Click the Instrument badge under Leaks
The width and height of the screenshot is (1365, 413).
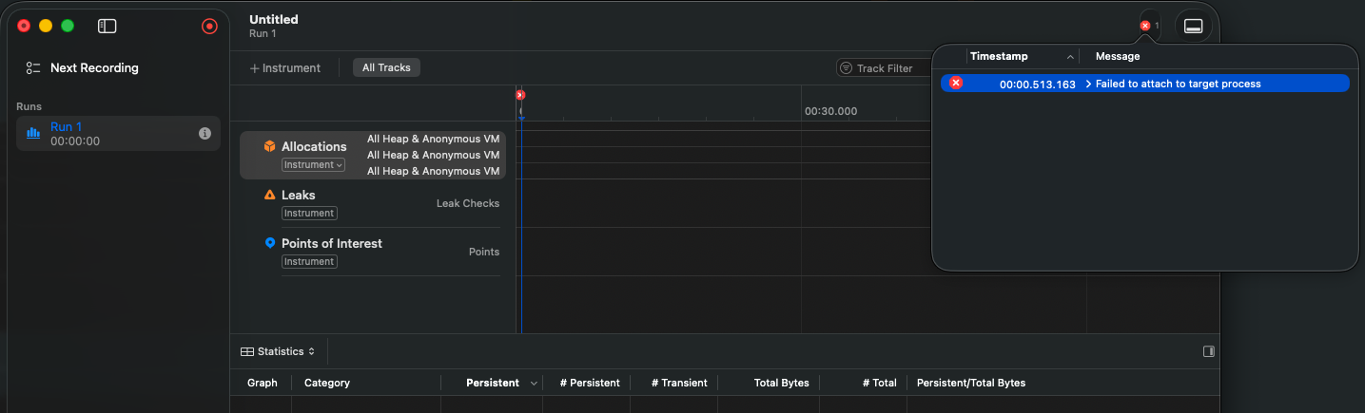(308, 214)
